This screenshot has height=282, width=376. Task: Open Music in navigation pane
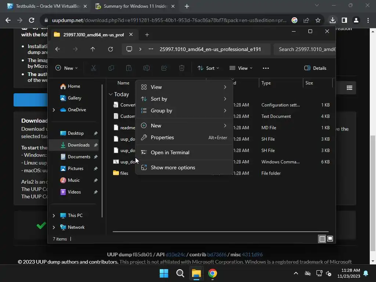pos(73,180)
